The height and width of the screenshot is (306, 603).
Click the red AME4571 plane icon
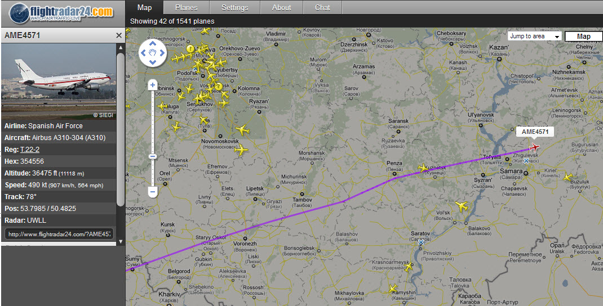click(534, 147)
